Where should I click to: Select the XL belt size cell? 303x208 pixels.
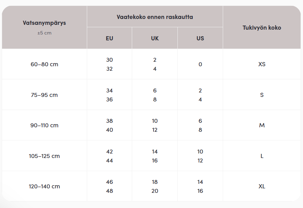click(262, 186)
